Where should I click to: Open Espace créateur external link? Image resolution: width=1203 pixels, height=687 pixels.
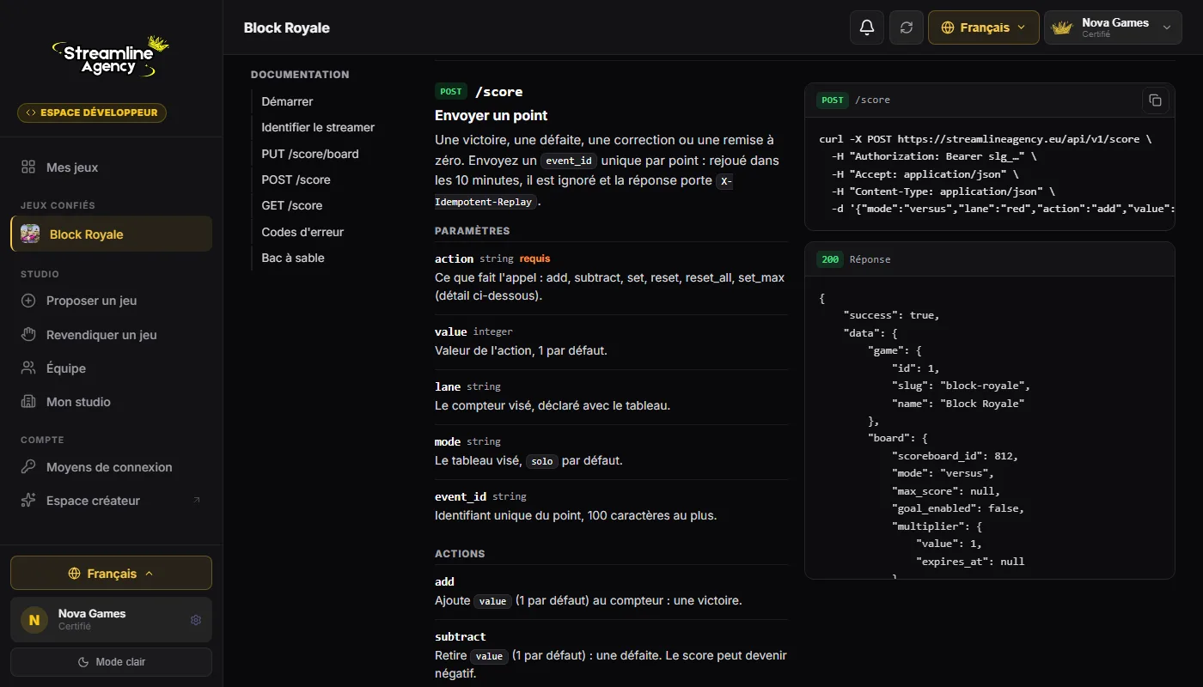click(x=111, y=501)
